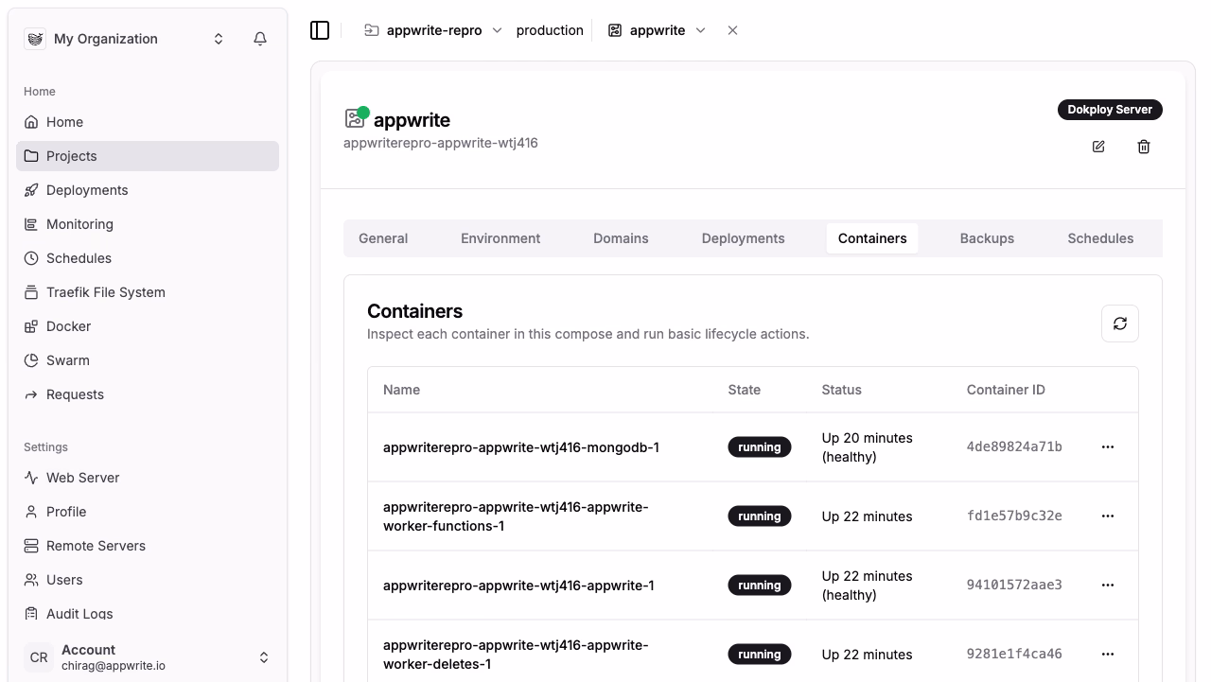The image size is (1211, 682).
Task: Open the Domains tab
Action: (621, 238)
